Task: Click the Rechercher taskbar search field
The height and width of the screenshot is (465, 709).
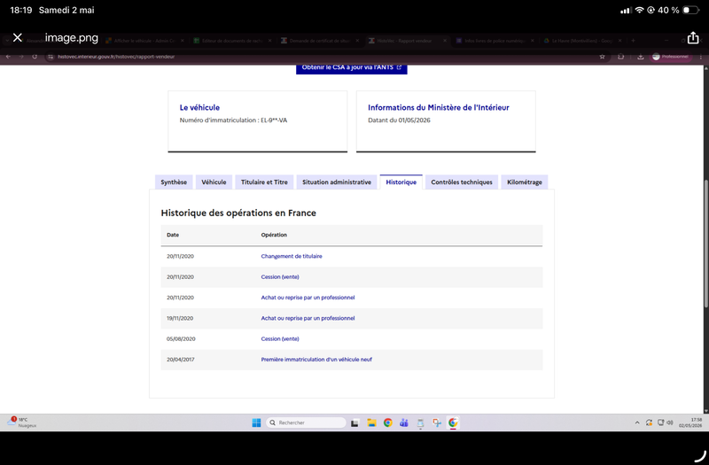Action: [x=306, y=422]
